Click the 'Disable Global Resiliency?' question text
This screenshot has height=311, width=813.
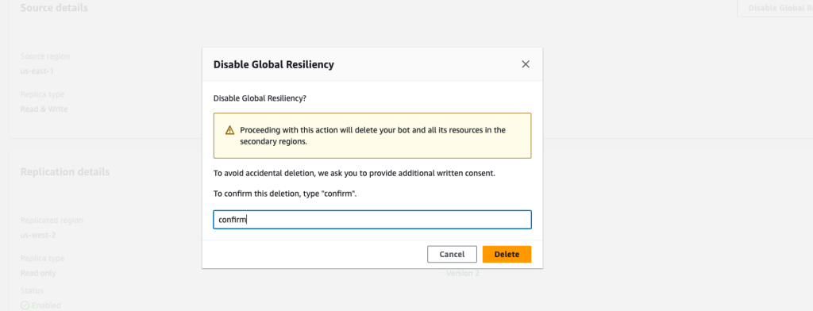tap(260, 98)
